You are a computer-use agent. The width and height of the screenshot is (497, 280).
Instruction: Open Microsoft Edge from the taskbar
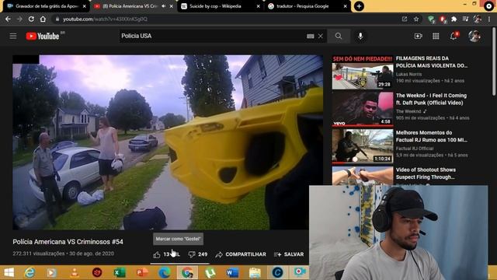(165, 273)
